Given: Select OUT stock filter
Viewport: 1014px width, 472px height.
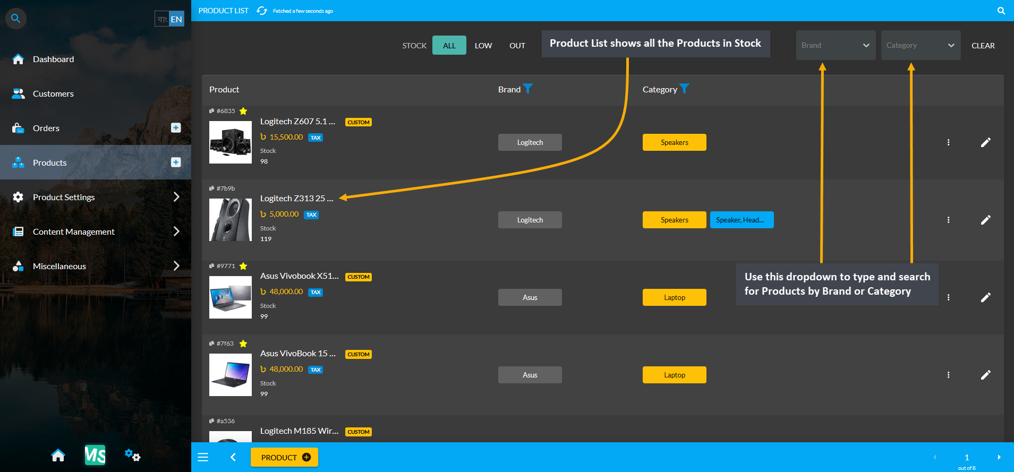Looking at the screenshot, I should pyautogui.click(x=517, y=45).
